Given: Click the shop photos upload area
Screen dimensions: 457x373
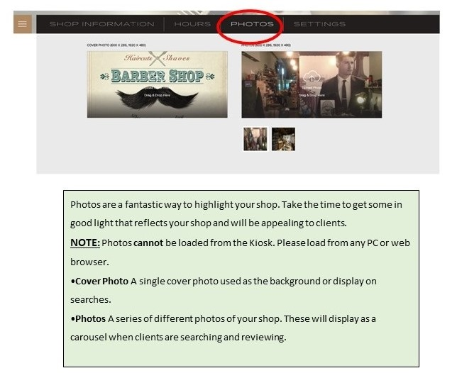Looking at the screenshot, I should pyautogui.click(x=312, y=84).
